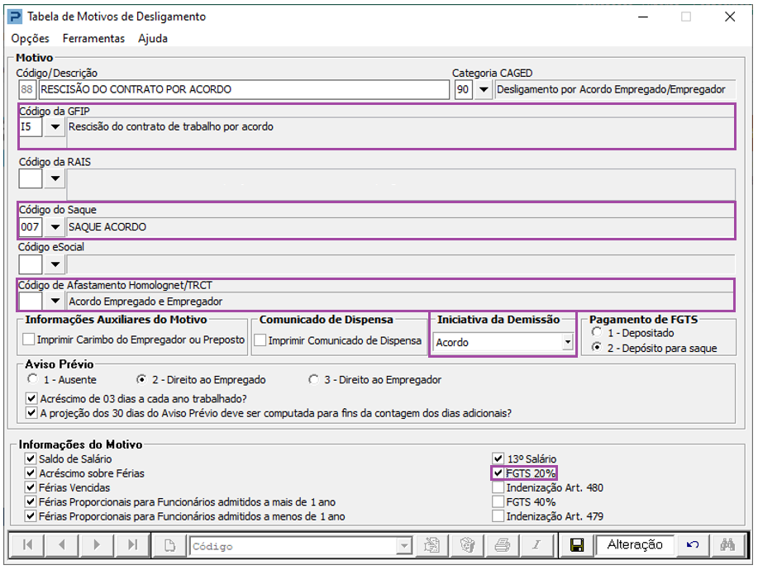
Task: Toggle projeção dos 30 dias do Aviso Prévio
Action: 32,413
